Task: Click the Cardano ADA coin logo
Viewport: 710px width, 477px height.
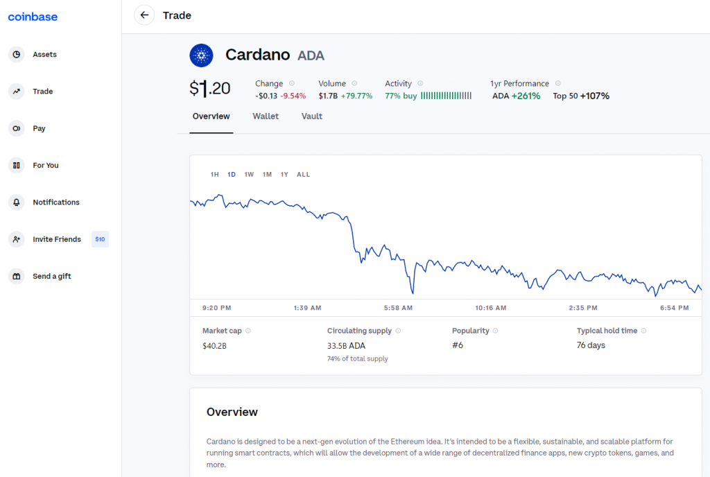Action: (x=201, y=55)
